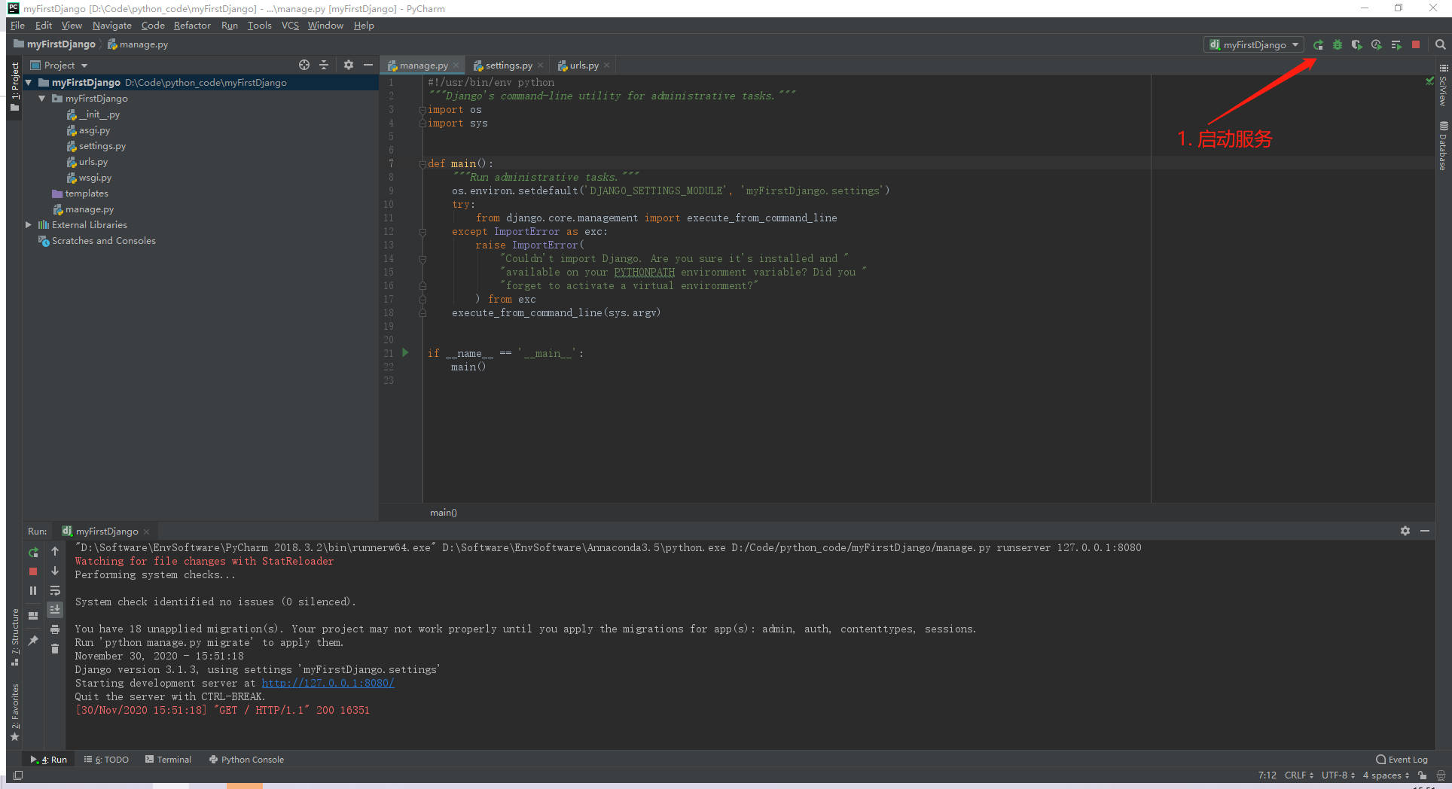Stop the server using the top toolbar stop
This screenshot has height=789, width=1452.
tap(1416, 45)
